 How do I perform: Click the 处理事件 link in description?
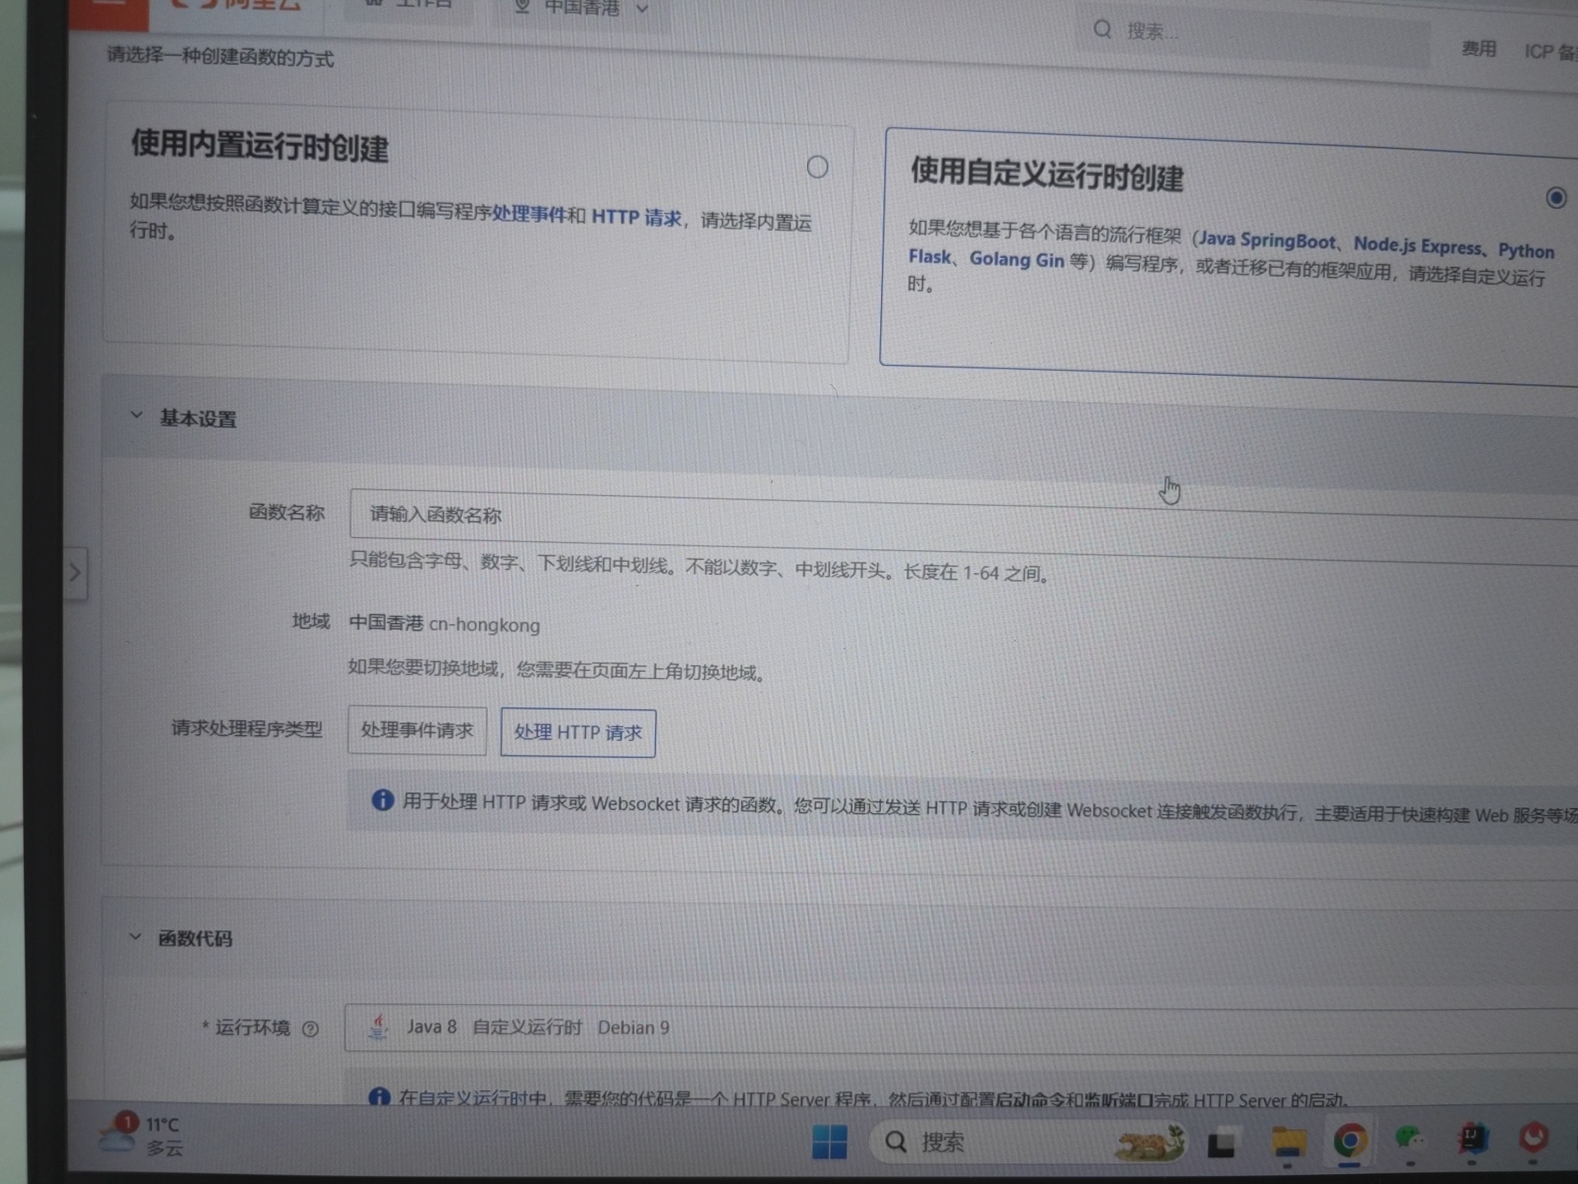tap(528, 215)
